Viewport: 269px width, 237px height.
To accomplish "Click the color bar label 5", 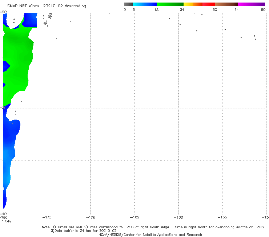I will [134, 9].
